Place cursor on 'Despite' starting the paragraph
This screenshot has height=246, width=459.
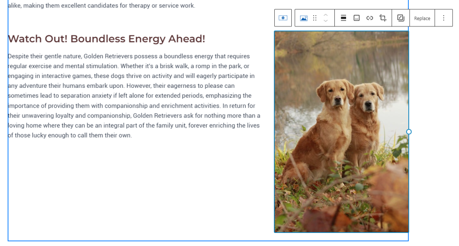coord(18,56)
